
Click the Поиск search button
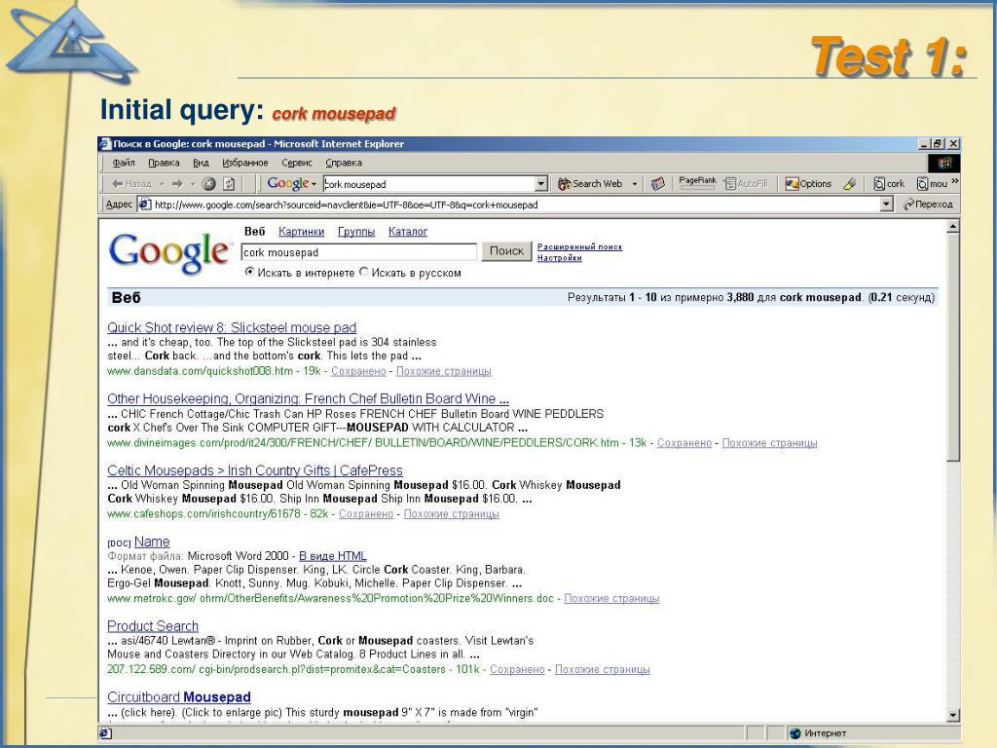(506, 250)
